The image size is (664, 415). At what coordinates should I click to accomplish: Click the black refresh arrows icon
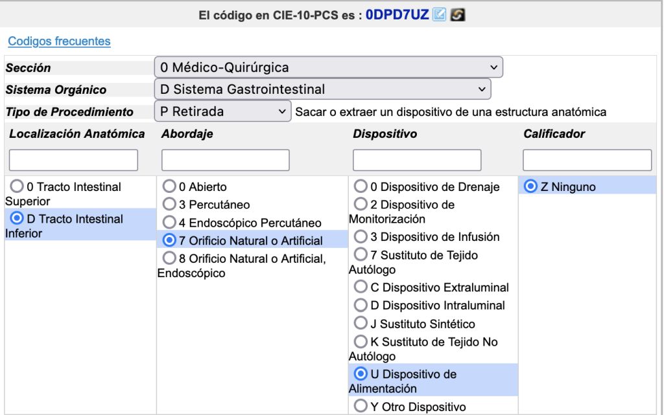458,14
